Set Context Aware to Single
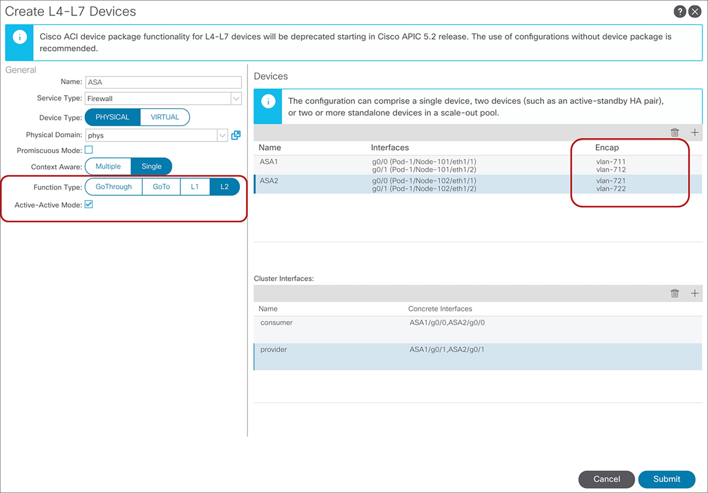 pos(151,166)
